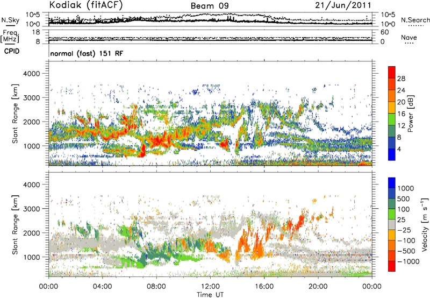Pick the yellow segment of Power color bar
430x298 pixels.
coord(392,108)
